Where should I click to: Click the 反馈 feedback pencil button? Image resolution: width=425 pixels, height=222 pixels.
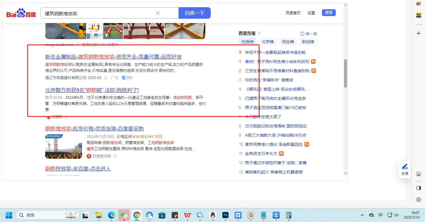coord(405,169)
